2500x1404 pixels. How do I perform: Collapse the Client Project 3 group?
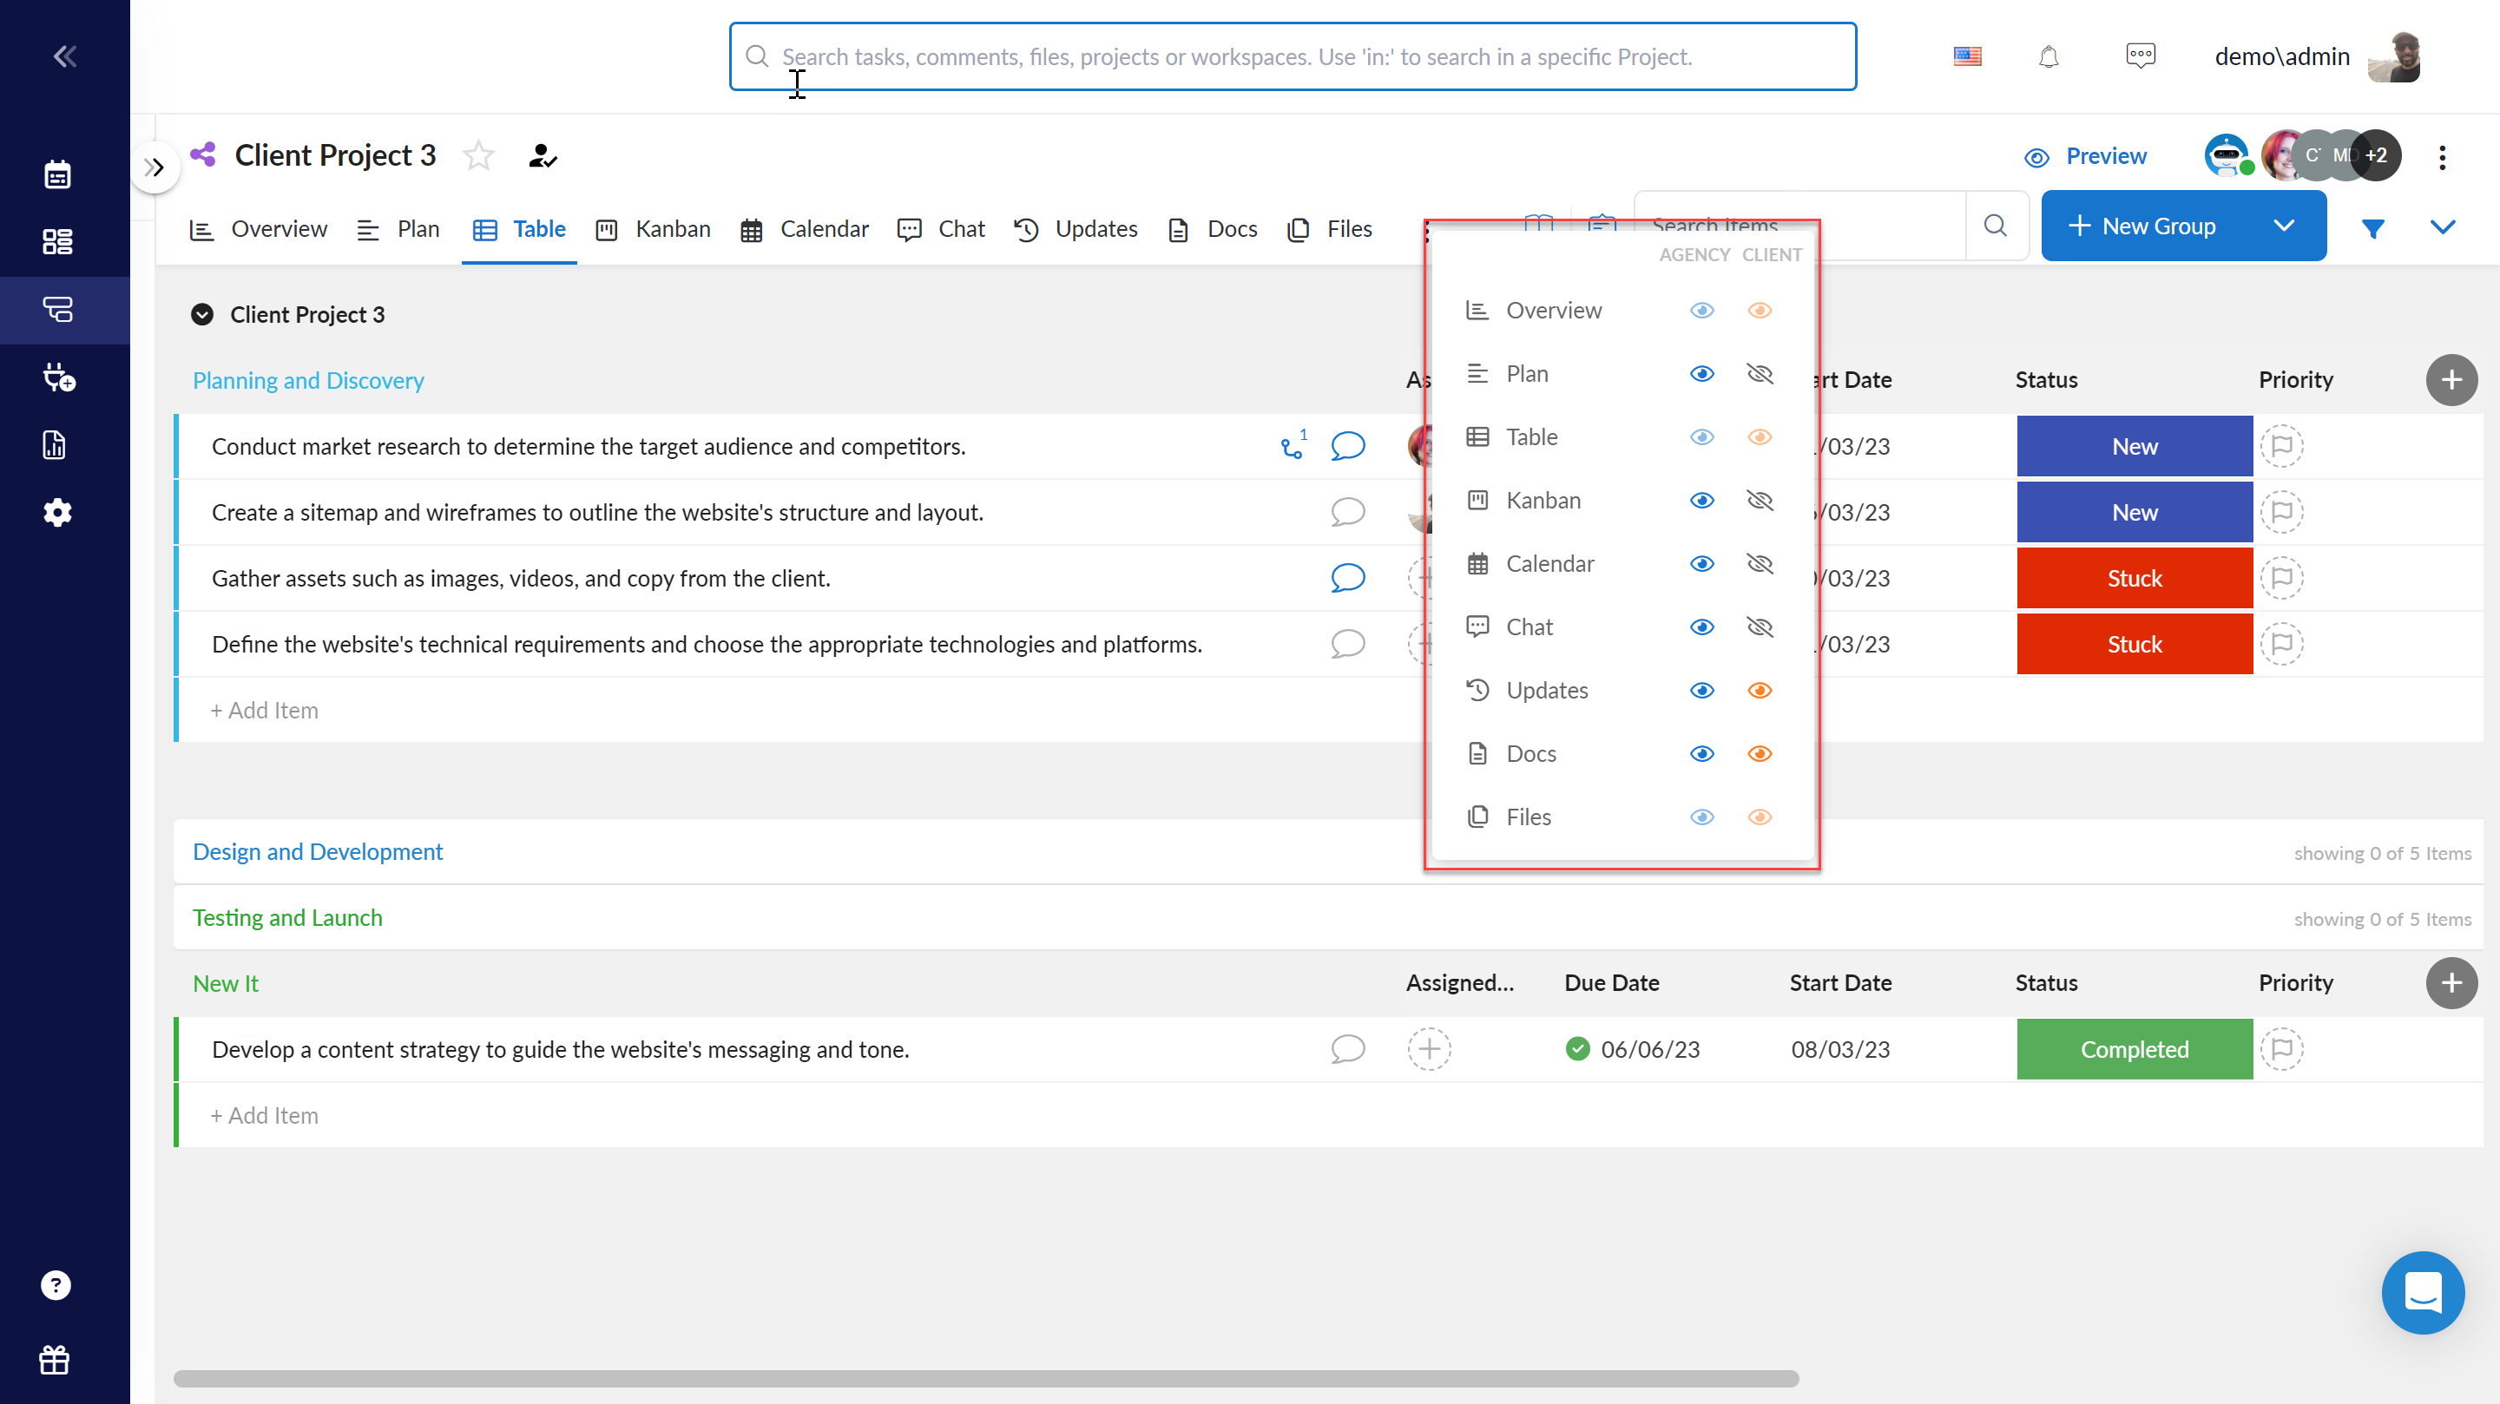(201, 313)
